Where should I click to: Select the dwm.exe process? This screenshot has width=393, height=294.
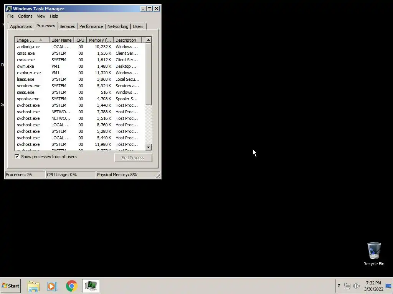(80, 66)
